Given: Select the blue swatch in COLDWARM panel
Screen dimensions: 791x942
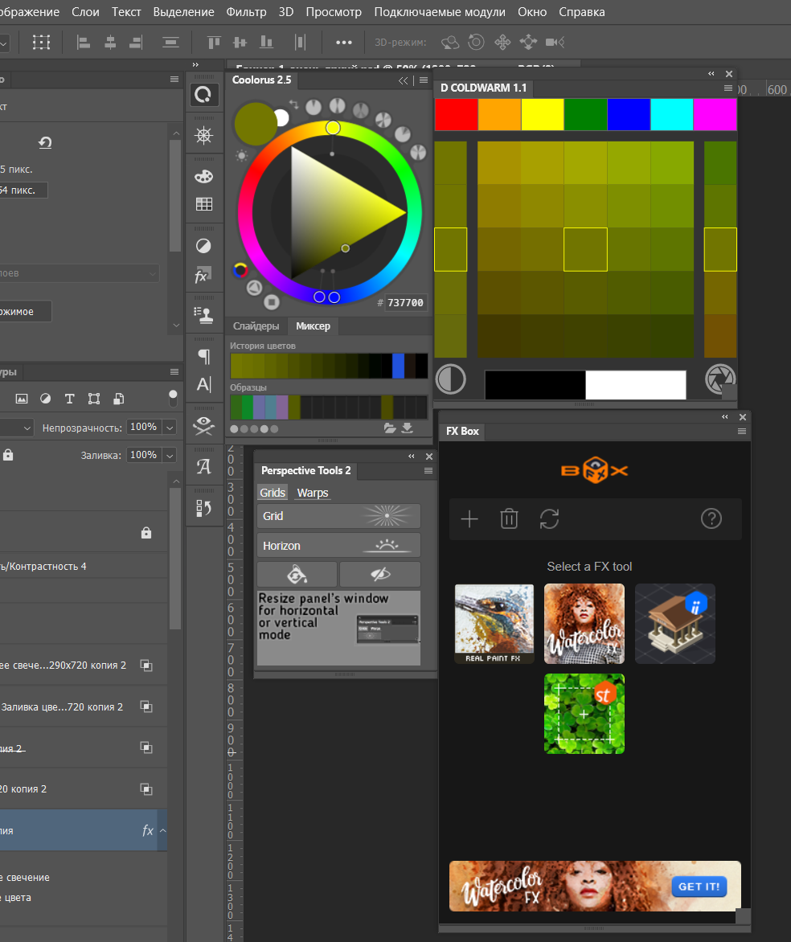Looking at the screenshot, I should tap(628, 114).
